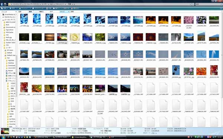Select the light blue pool photo thumbnail
223x139 pixels.
point(138,20)
